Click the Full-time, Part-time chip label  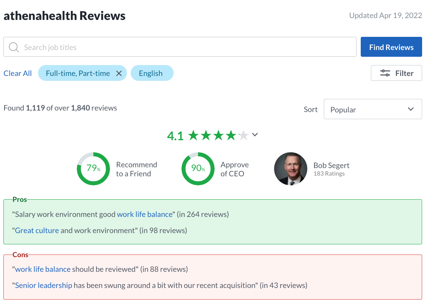[x=78, y=73]
